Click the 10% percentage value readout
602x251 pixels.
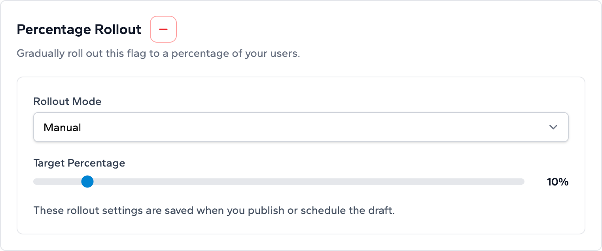coord(557,182)
